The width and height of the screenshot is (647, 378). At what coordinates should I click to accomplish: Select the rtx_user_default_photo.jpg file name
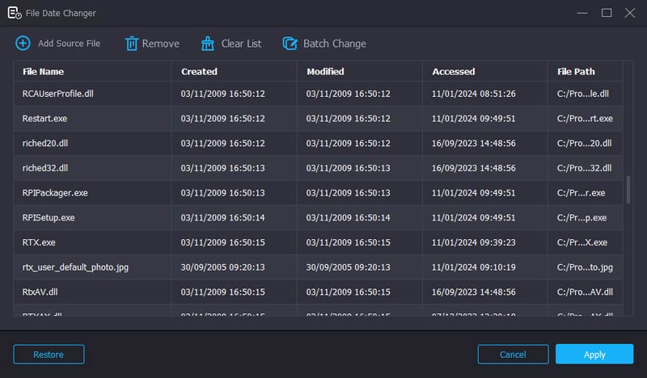pyautogui.click(x=75, y=267)
